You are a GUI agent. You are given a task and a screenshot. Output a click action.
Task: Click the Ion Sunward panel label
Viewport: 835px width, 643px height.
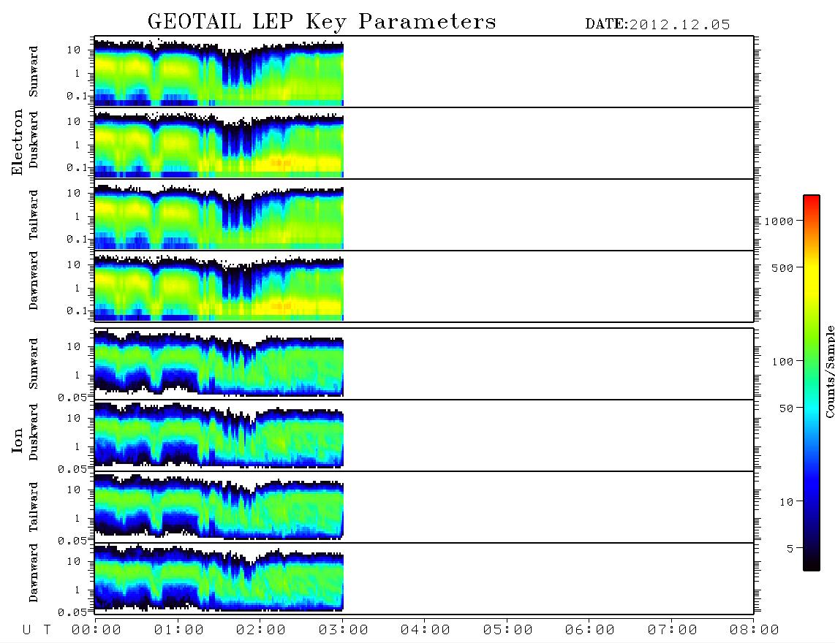(x=34, y=364)
